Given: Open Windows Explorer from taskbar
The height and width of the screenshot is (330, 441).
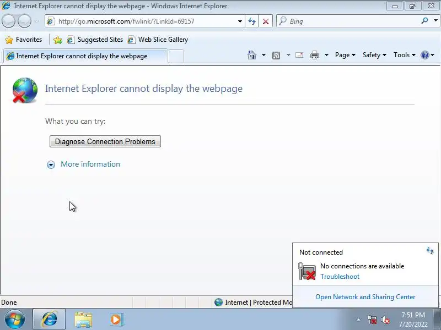Looking at the screenshot, I should point(83,320).
